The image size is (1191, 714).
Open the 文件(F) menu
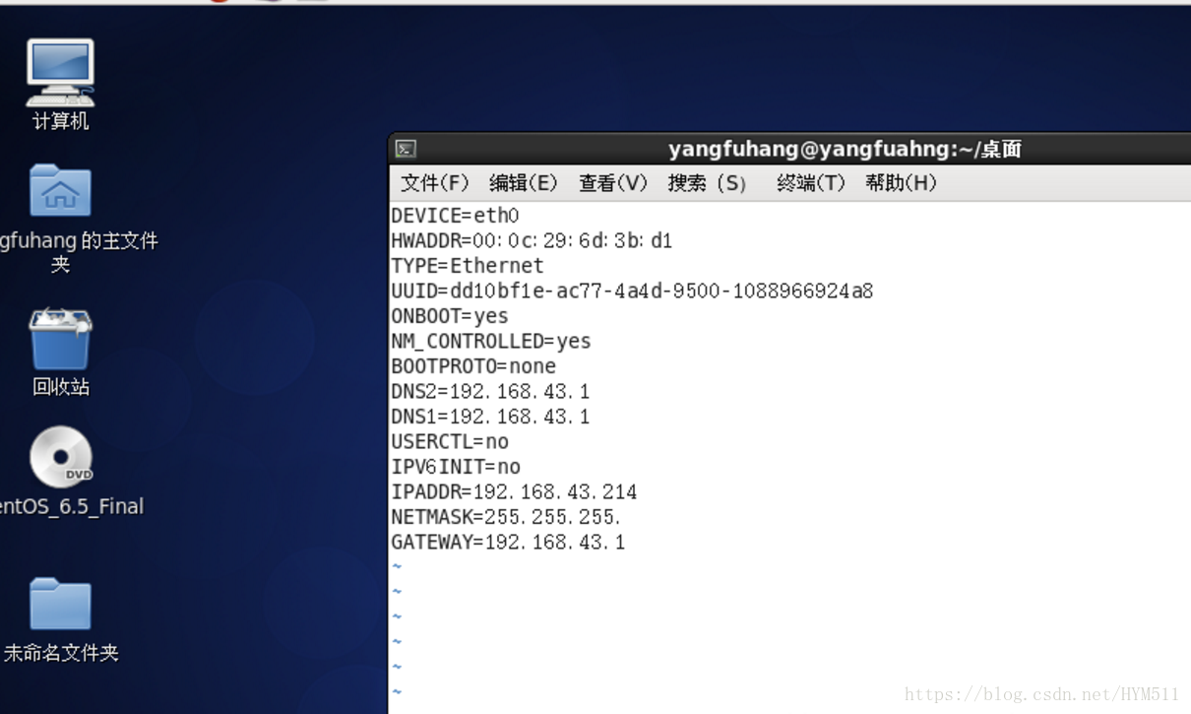point(434,183)
